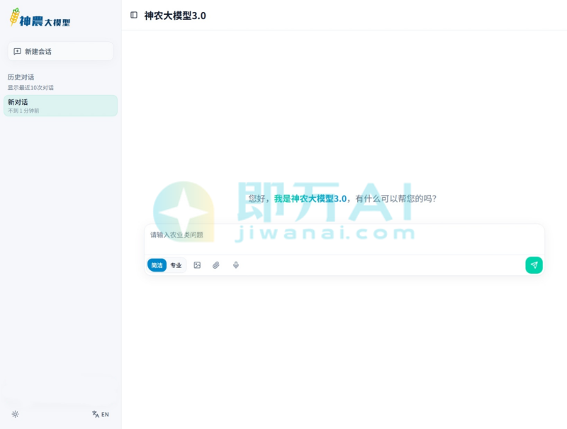This screenshot has width=567, height=429.
Task: Click the 神农大模型3.0 header title
Action: pos(174,15)
